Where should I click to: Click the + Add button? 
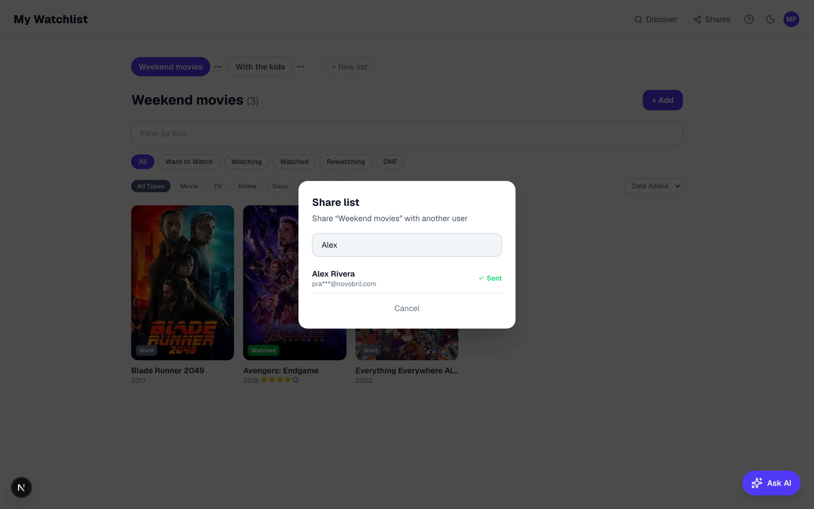662,100
